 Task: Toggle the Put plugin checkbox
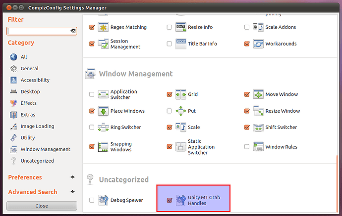(x=170, y=111)
